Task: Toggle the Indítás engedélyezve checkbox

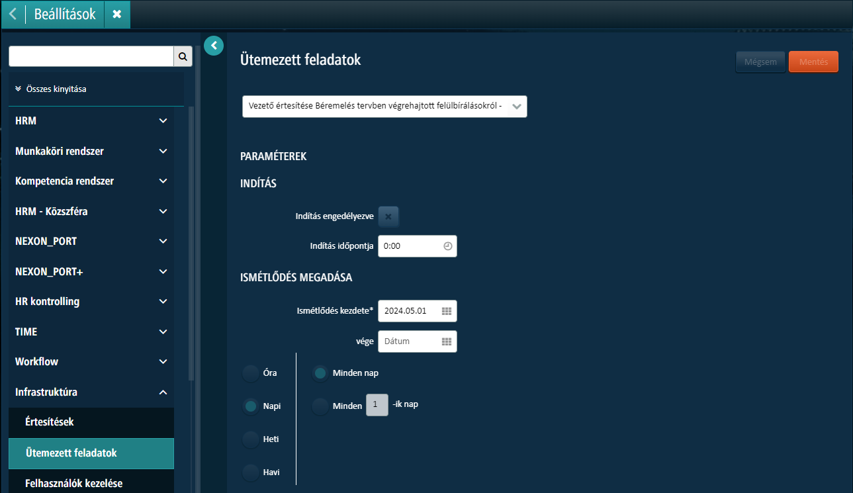Action: (x=388, y=216)
